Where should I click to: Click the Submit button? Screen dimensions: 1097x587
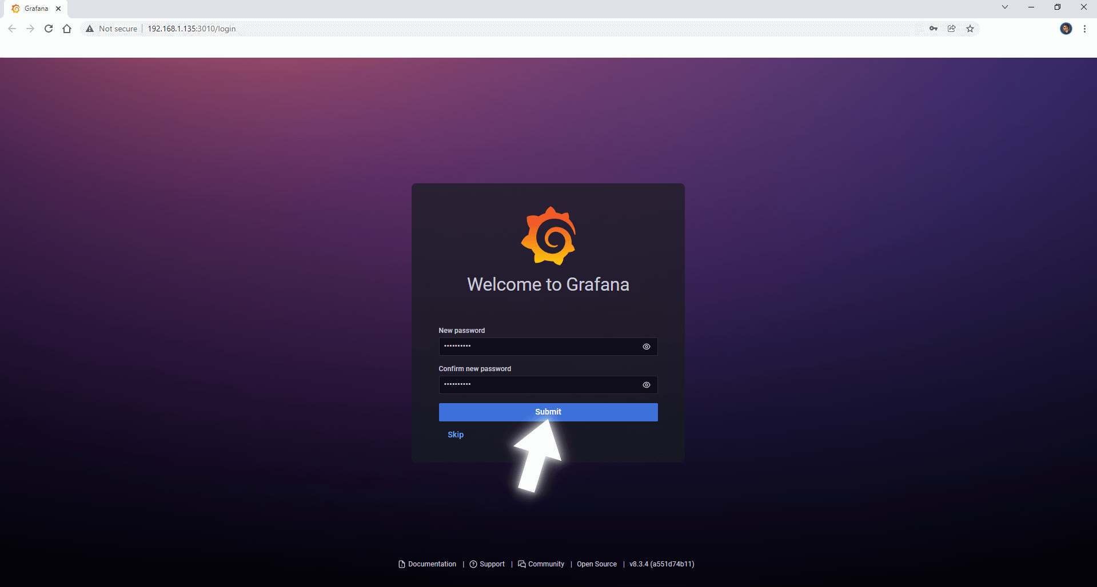click(x=548, y=412)
